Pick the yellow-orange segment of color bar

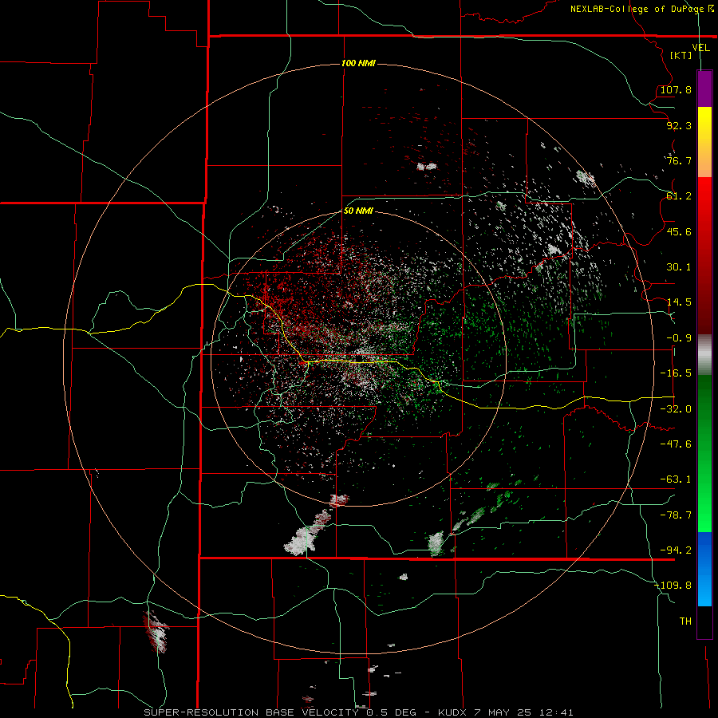pyautogui.click(x=704, y=142)
